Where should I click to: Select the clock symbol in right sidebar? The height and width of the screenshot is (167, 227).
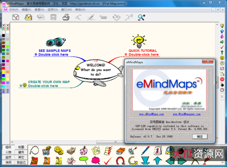click(222, 90)
